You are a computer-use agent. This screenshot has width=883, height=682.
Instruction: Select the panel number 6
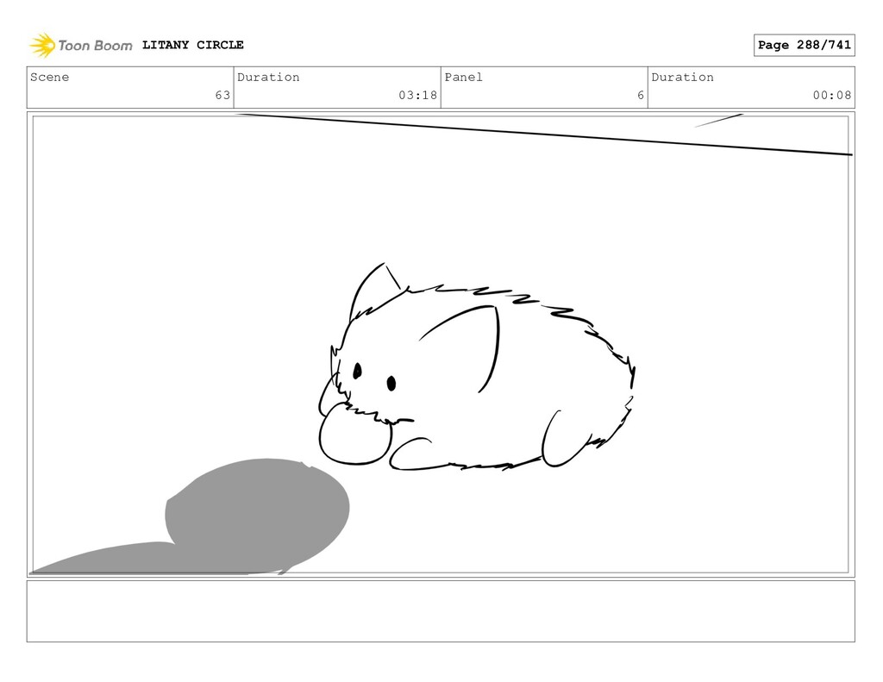[641, 95]
